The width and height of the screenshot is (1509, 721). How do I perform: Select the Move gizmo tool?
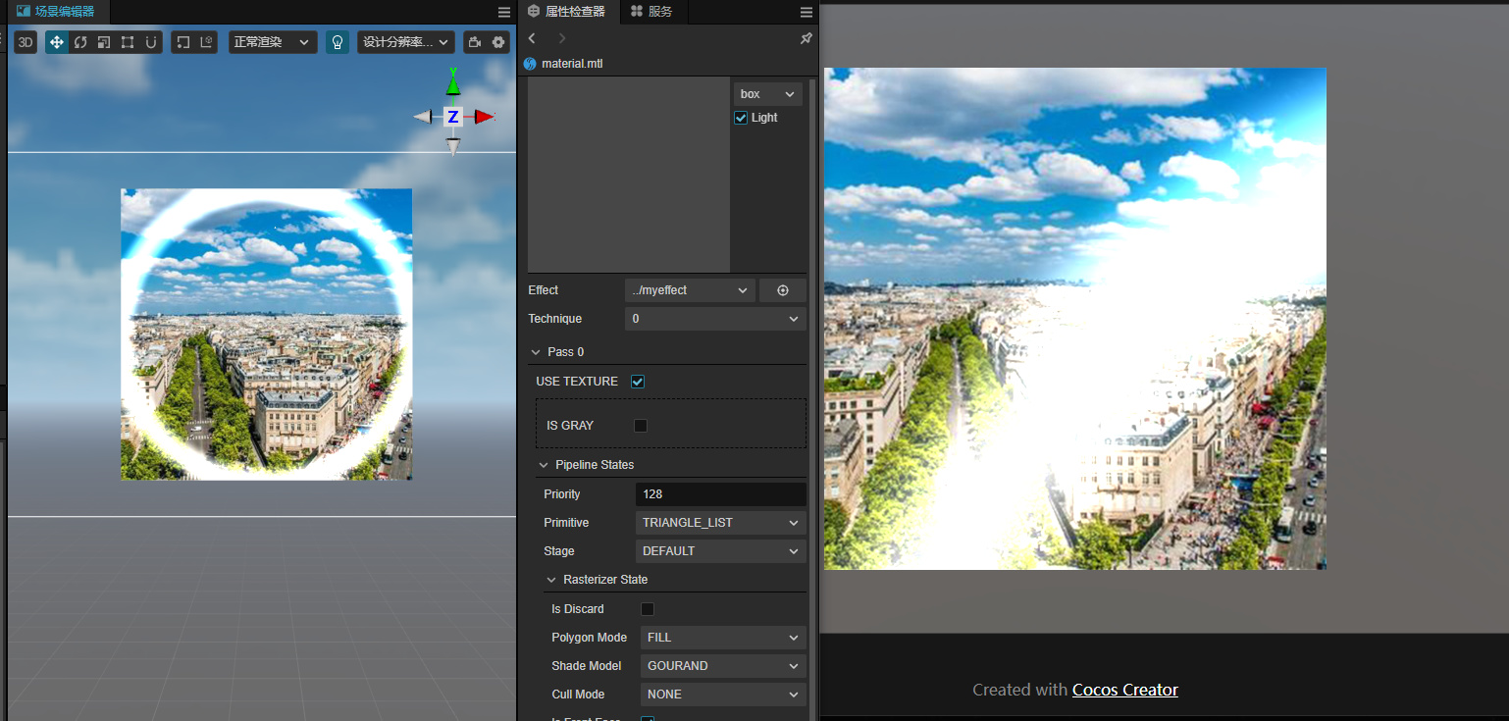pyautogui.click(x=57, y=42)
